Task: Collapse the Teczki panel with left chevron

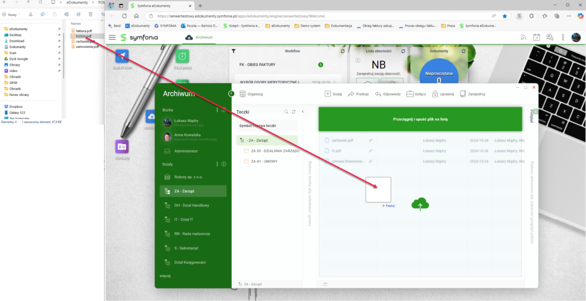Action: (303, 111)
